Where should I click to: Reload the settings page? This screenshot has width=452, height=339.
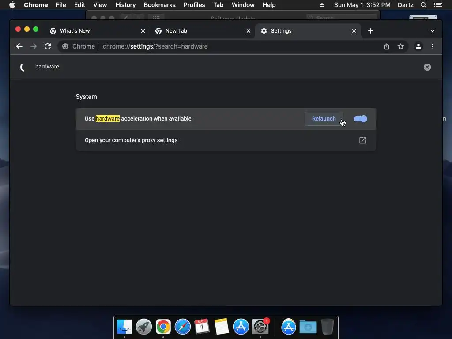point(48,46)
